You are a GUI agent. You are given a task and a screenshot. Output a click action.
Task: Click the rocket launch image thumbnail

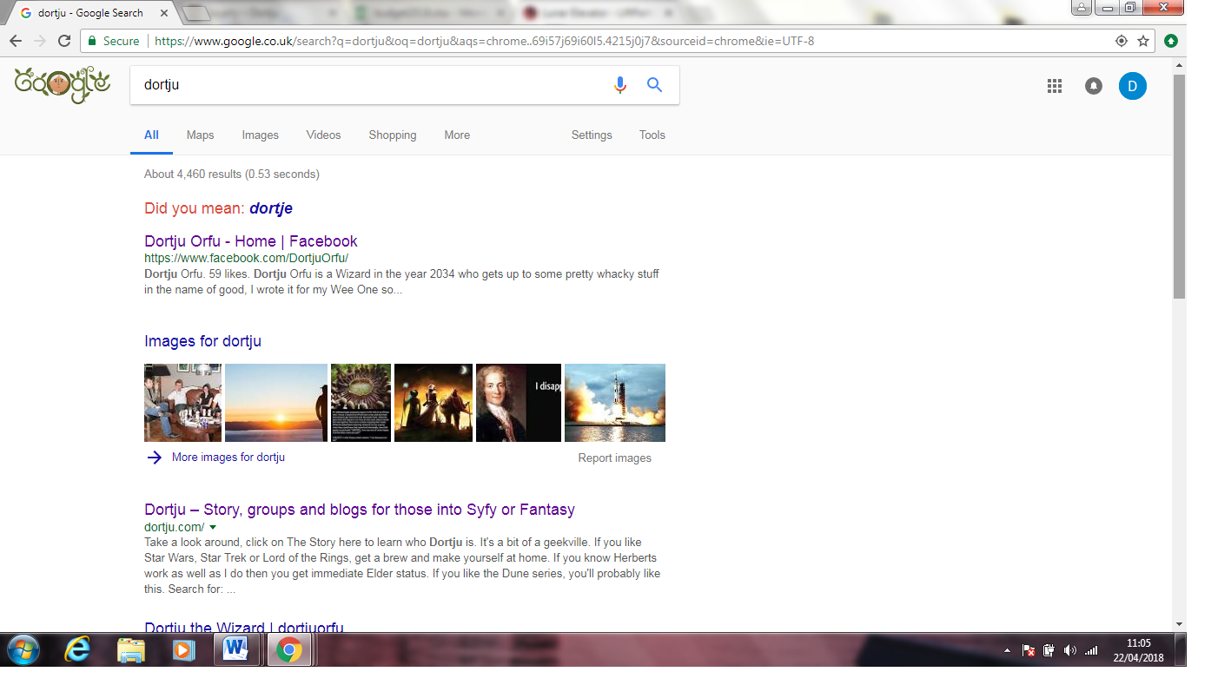[614, 403]
